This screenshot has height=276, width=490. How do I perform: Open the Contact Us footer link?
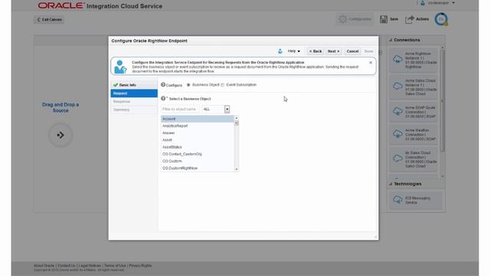pyautogui.click(x=67, y=266)
